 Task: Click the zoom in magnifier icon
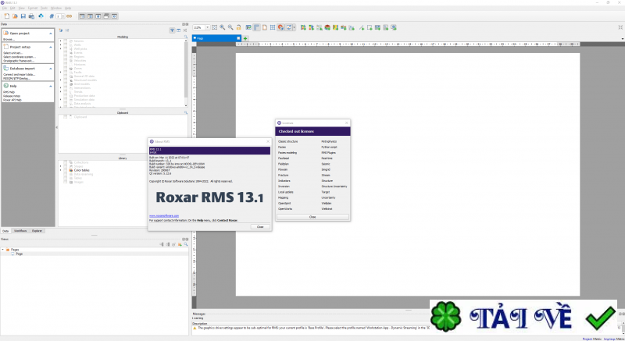click(x=223, y=27)
